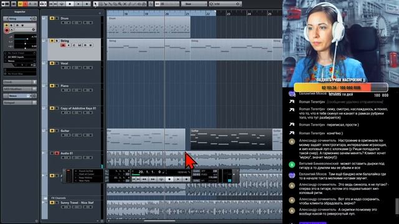Open the Nexus output routing dropdown
This screenshot has width=399, height=224.
[20, 61]
